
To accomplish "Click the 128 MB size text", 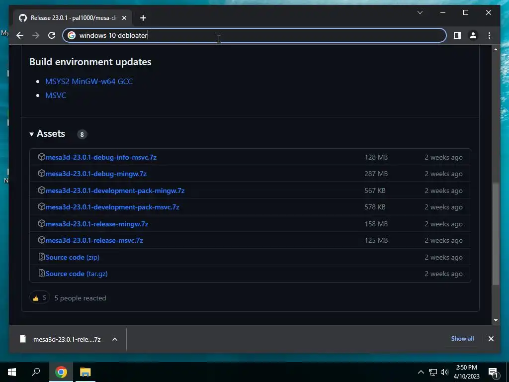I will pos(376,157).
